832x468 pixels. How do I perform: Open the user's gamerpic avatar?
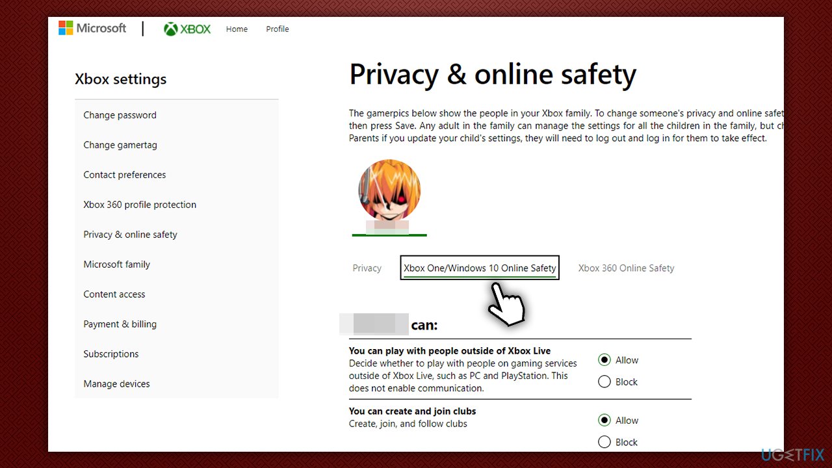coord(389,190)
